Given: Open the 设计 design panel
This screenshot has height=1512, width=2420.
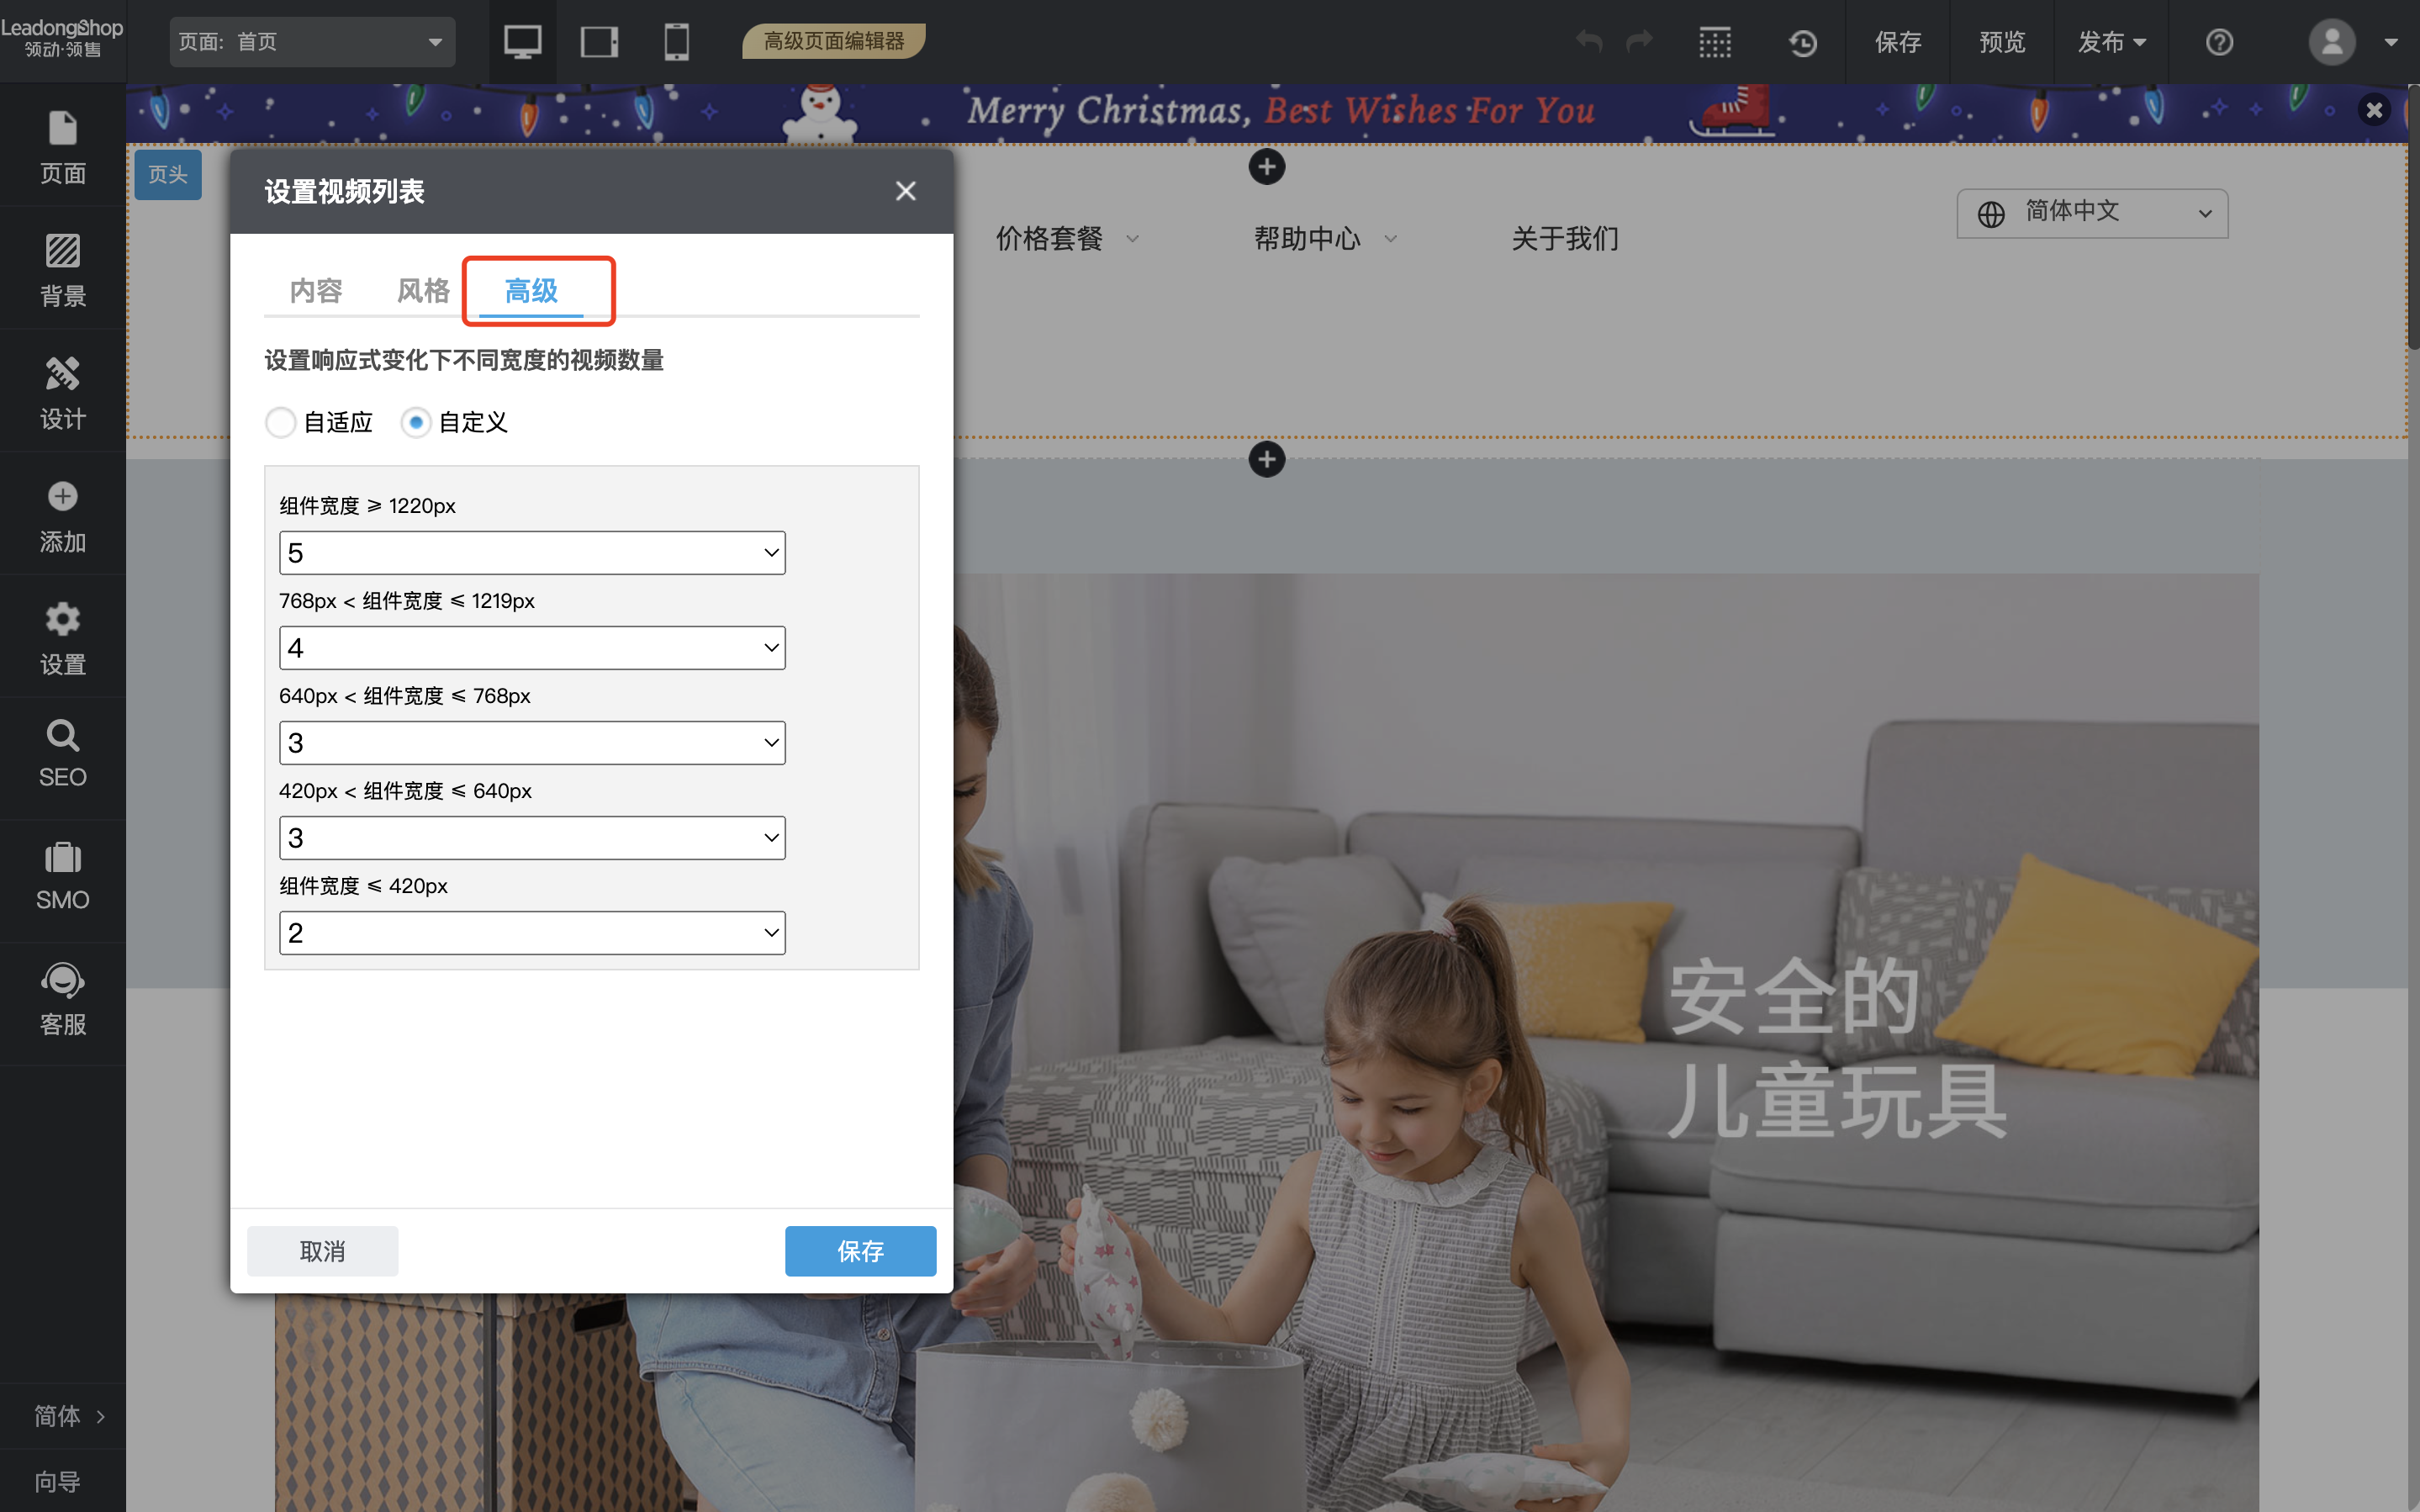Looking at the screenshot, I should (x=62, y=392).
